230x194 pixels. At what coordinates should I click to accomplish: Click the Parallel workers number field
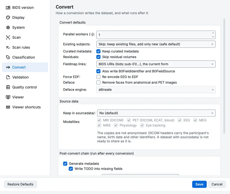156,35
